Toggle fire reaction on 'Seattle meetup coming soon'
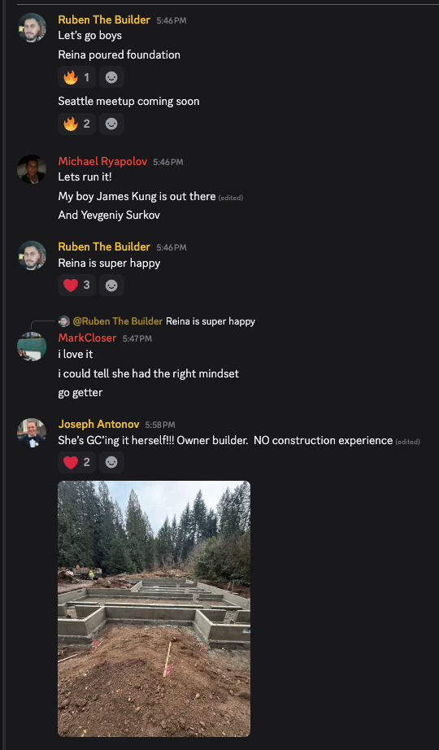 tap(76, 124)
